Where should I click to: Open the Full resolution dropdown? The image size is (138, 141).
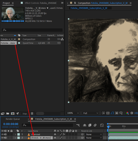91,113
